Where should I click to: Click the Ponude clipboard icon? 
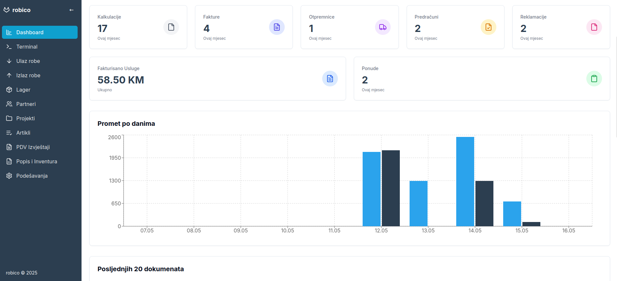coord(594,79)
